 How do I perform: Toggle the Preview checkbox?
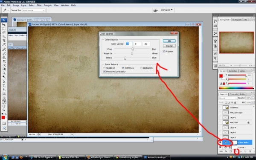click(164, 51)
